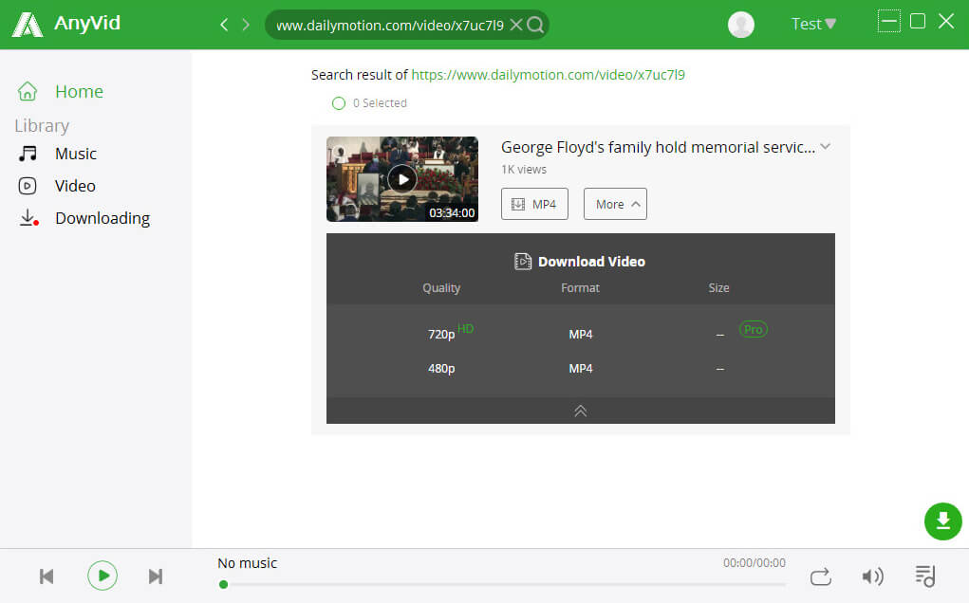Open the Music library
Screen dimensions: 969x603
75,154
